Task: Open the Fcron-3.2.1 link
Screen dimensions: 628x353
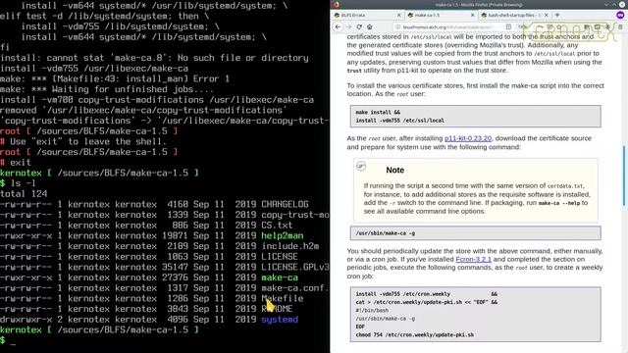Action: 473,259
